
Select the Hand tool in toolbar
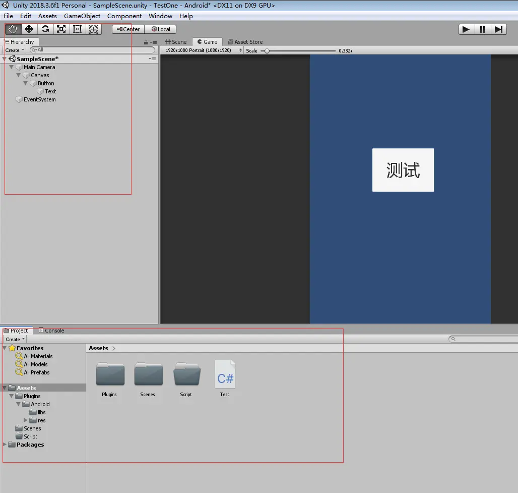click(x=13, y=29)
